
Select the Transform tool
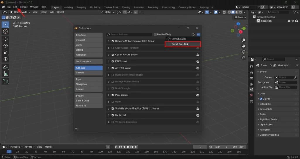click(5, 59)
